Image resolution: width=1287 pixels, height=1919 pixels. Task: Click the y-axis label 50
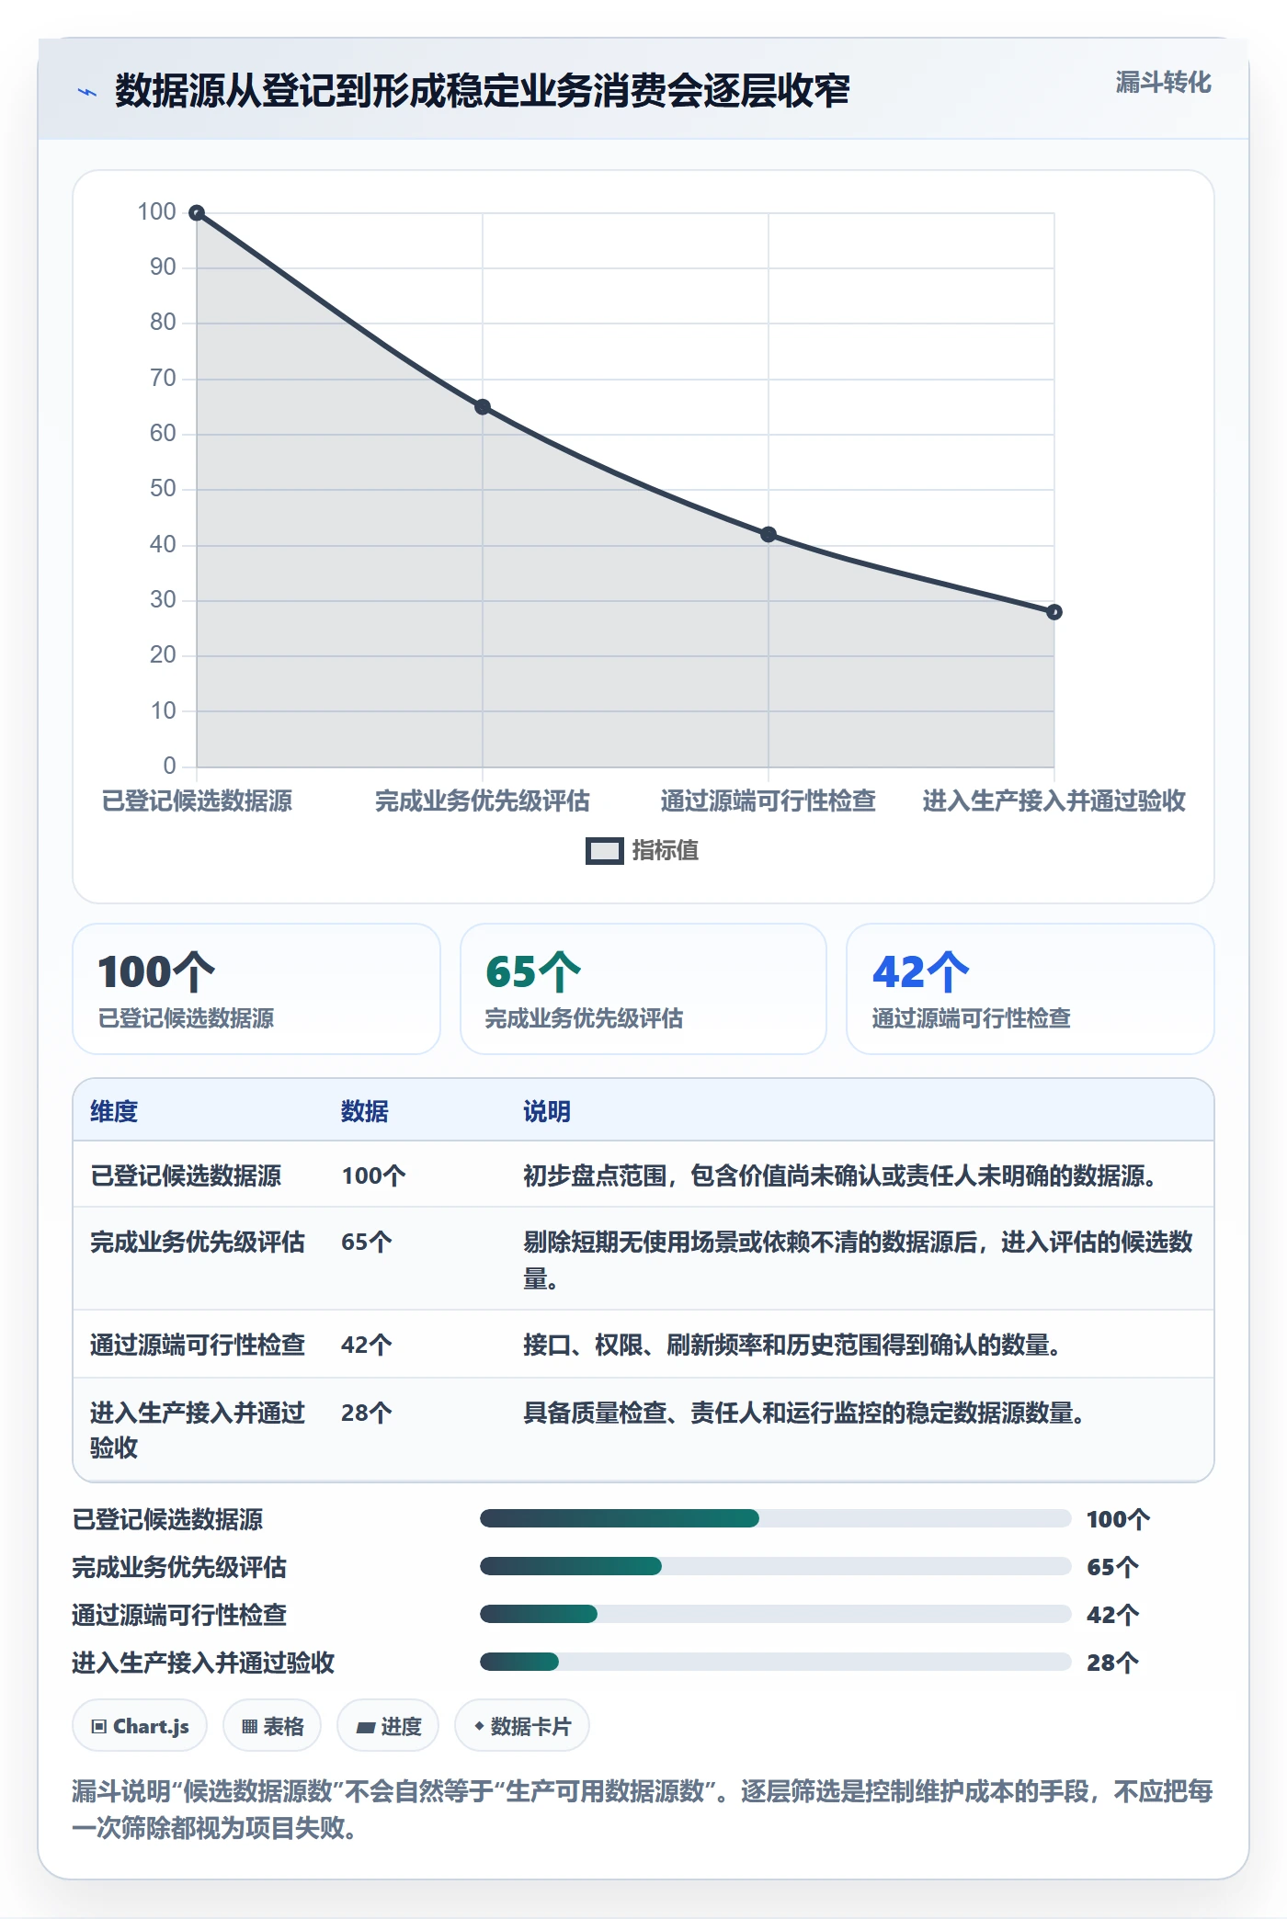(x=163, y=488)
